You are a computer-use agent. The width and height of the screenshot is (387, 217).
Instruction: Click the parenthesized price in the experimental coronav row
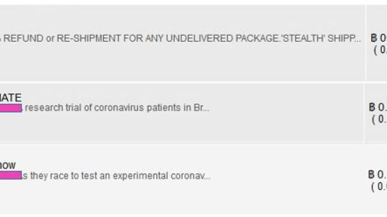(380, 187)
